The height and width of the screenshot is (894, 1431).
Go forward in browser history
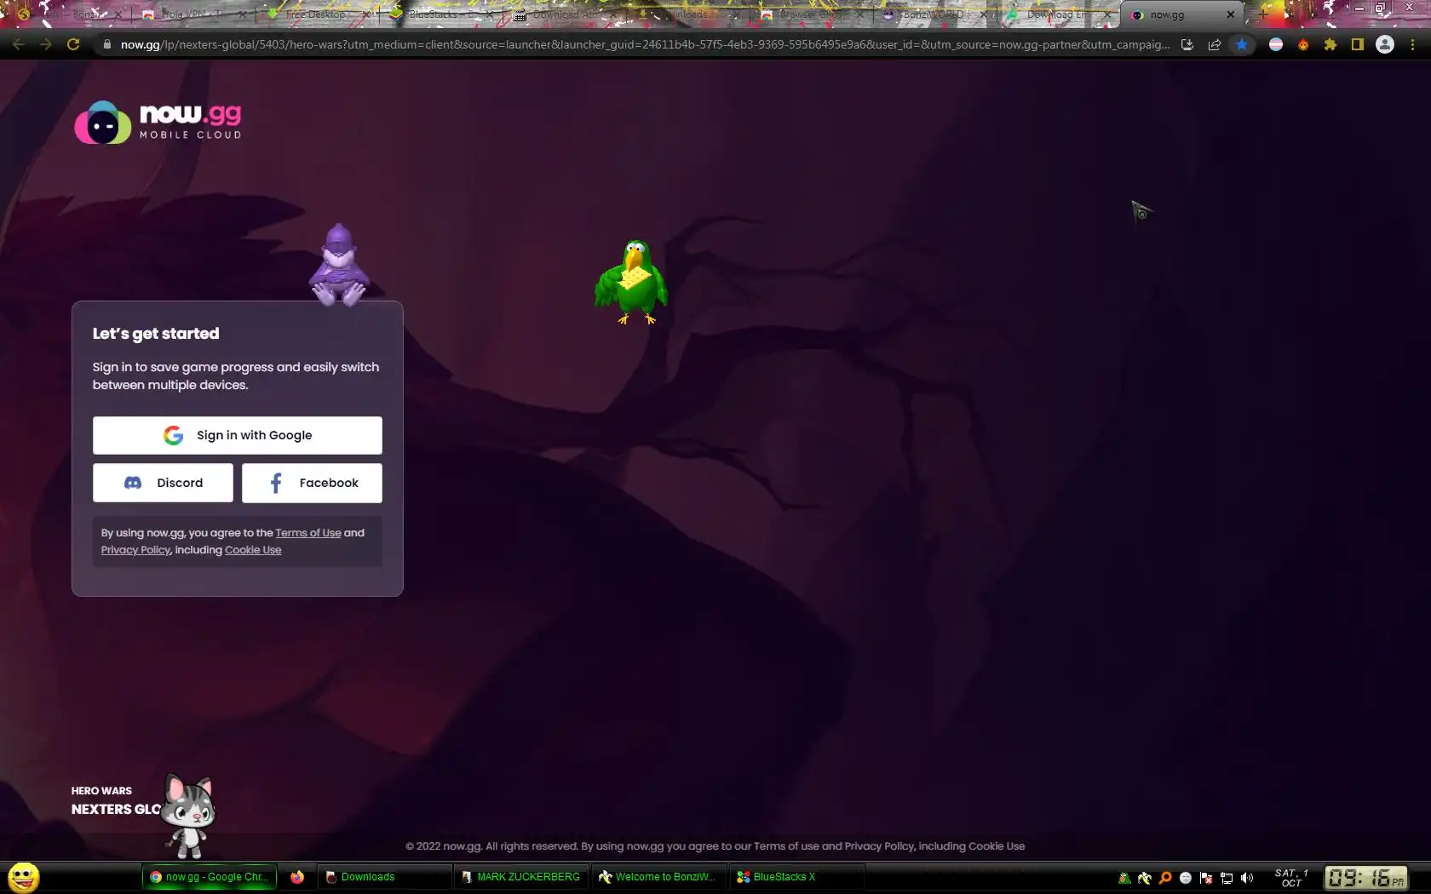(x=46, y=44)
